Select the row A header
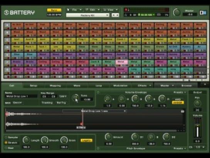The image size is (210, 158). pos(7,26)
